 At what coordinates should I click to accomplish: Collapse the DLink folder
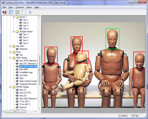[x=10, y=52]
